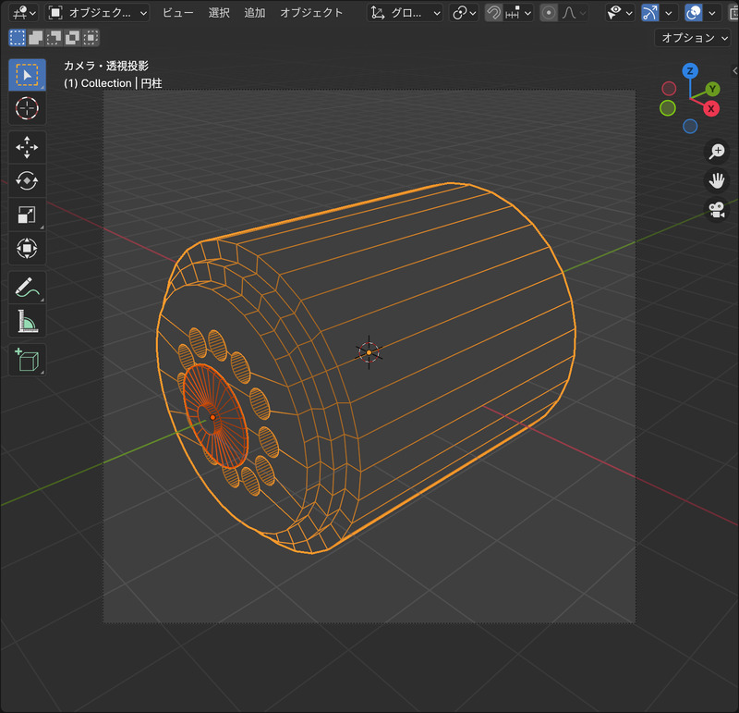
Task: Select the Scale tool
Action: 27,215
